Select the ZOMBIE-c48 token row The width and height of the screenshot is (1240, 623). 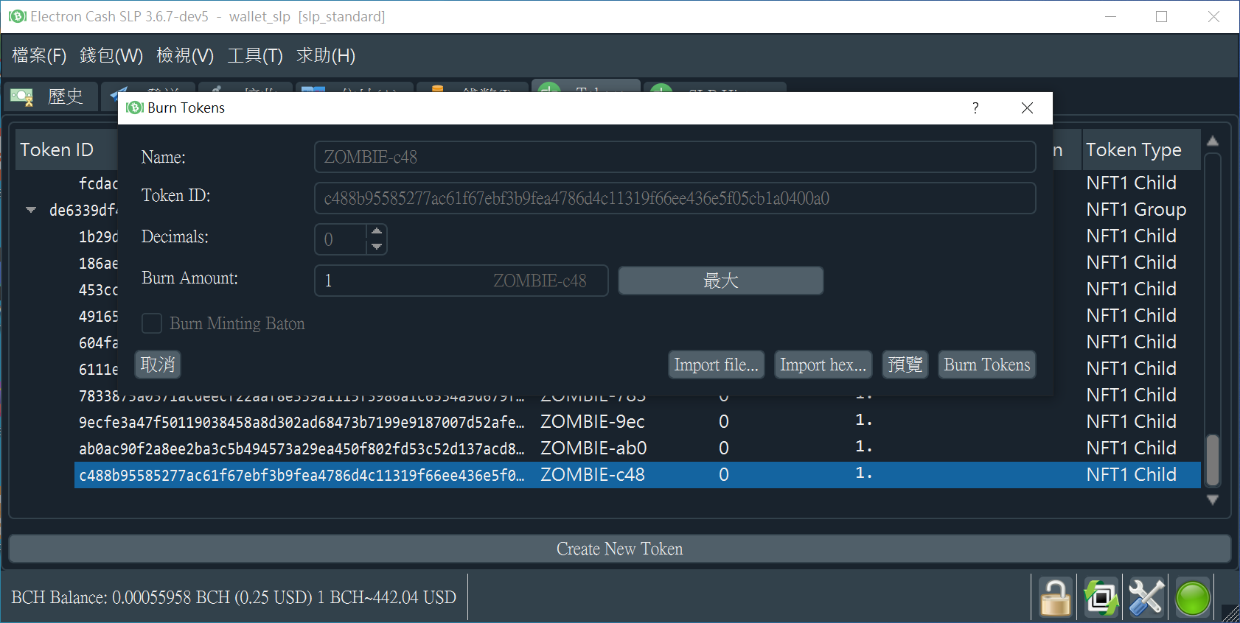pos(638,474)
